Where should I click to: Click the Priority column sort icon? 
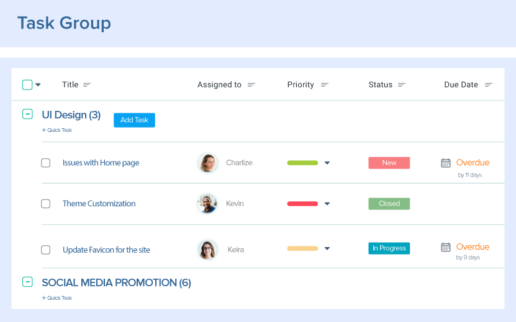pyautogui.click(x=325, y=85)
